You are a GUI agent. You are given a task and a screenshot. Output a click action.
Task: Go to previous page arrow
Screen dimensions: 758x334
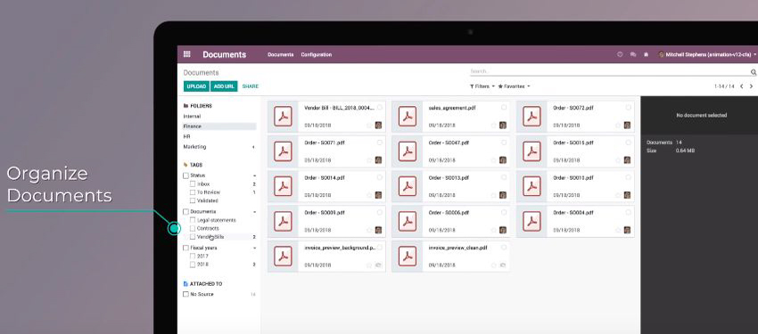click(742, 86)
